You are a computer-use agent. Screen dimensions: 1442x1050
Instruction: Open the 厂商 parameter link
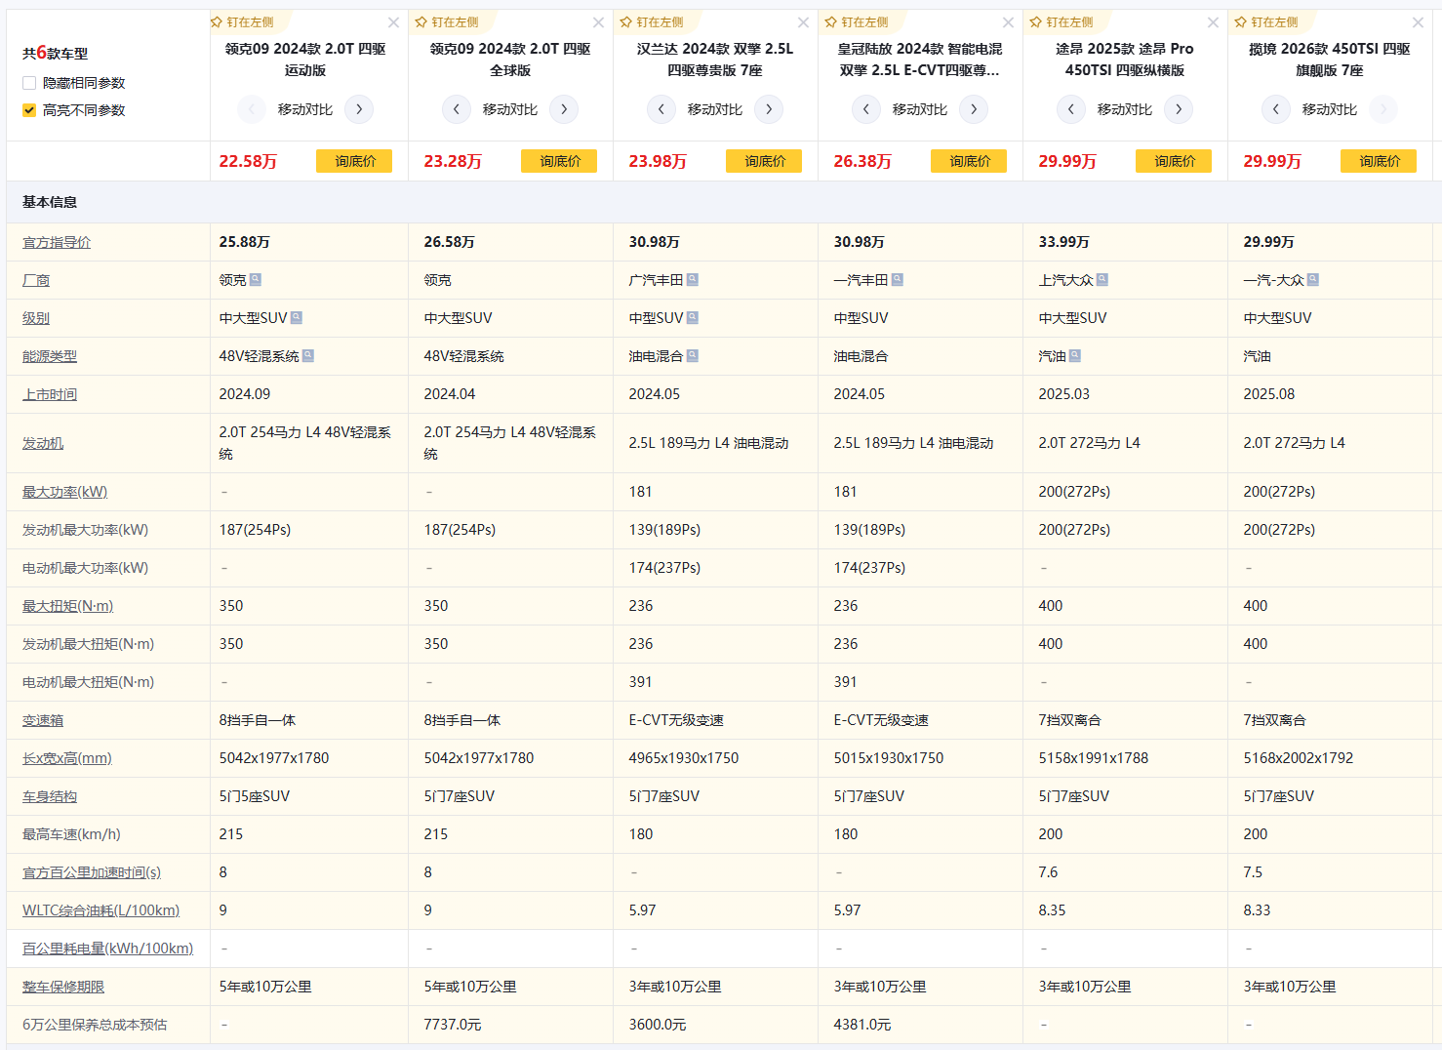pos(36,280)
